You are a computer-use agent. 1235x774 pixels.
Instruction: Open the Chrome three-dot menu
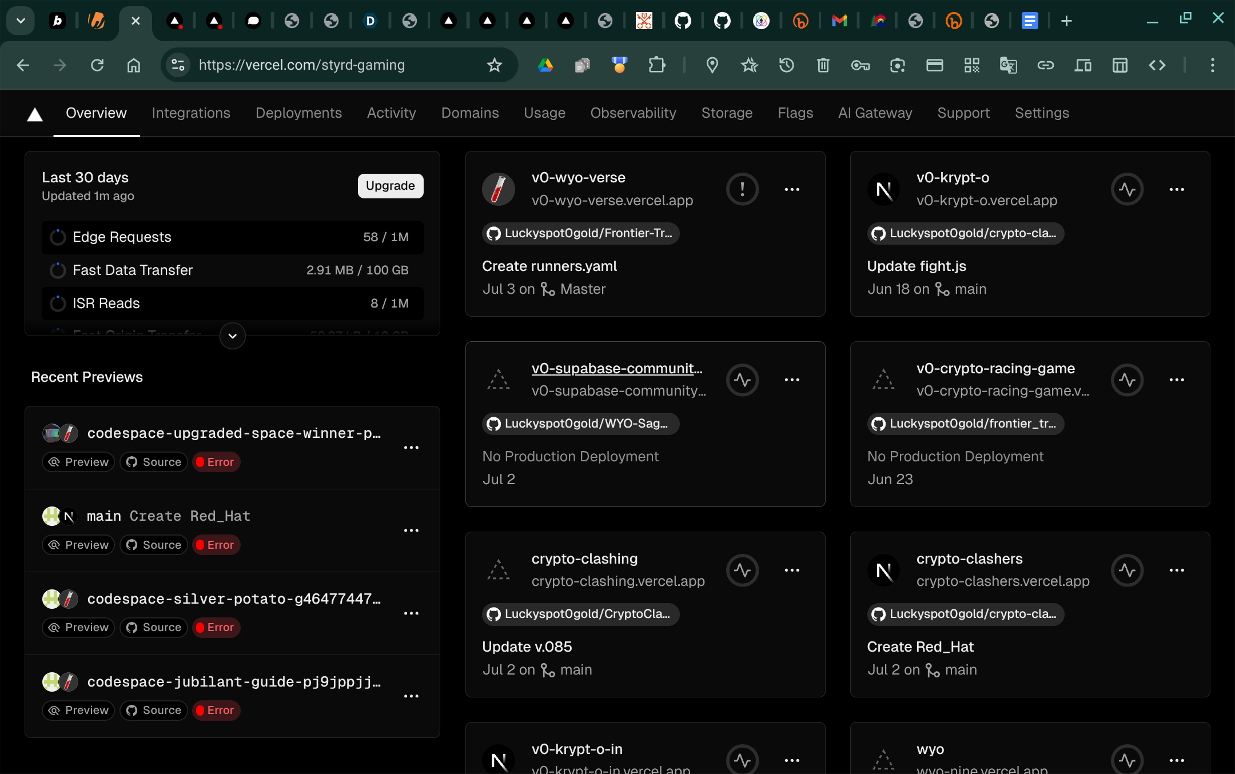tap(1212, 65)
